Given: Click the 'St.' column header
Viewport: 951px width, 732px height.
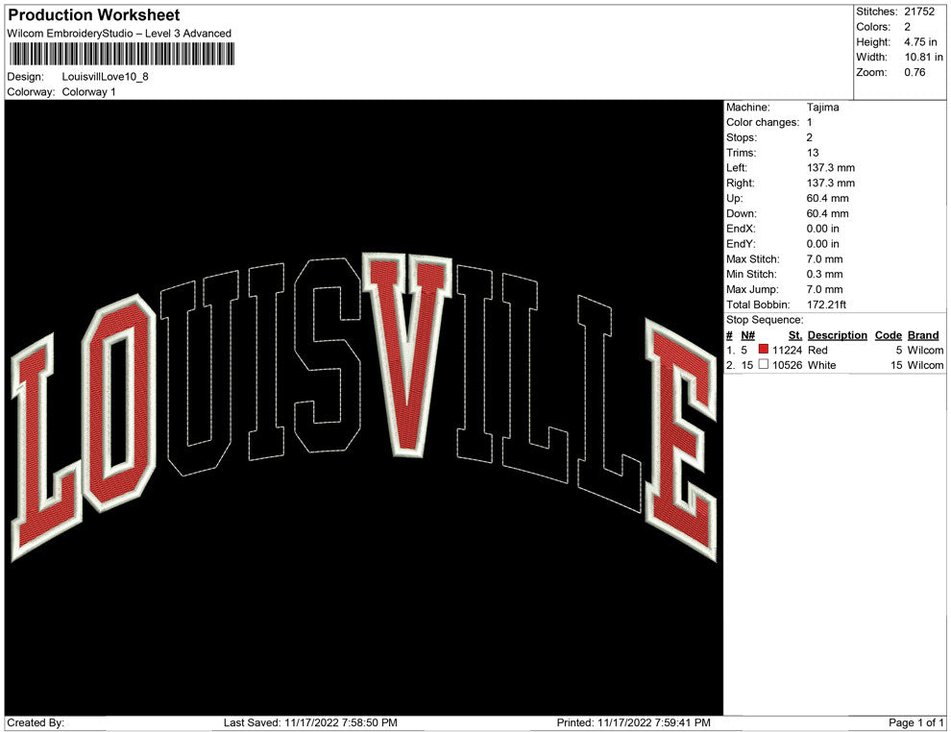Looking at the screenshot, I should [x=795, y=335].
